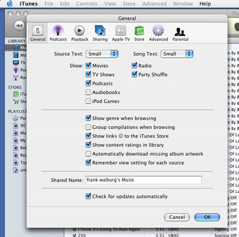Open the View menu
The height and width of the screenshot is (237, 239).
click(110, 4)
